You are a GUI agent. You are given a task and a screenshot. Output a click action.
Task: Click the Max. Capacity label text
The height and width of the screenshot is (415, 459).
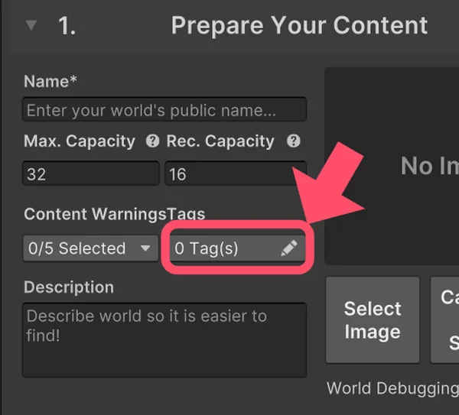pyautogui.click(x=80, y=141)
